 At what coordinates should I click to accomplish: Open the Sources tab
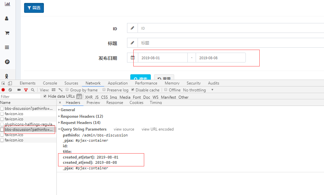[x=71, y=83]
